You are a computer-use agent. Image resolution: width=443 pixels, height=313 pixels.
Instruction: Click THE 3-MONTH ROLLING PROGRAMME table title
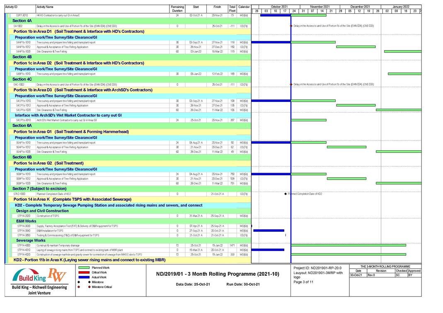[385, 267]
